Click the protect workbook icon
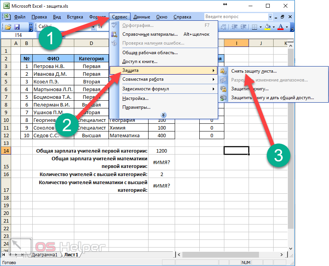Screen dimensions: 329x266 [223, 89]
